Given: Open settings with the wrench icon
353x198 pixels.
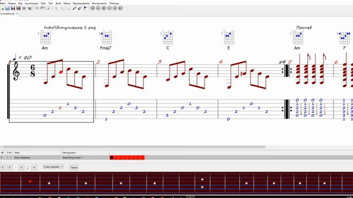Looking at the screenshot, I should [x=74, y=8].
